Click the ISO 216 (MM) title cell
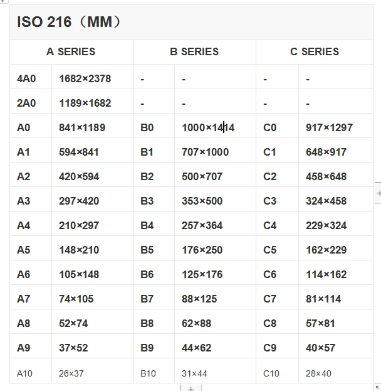 tap(69, 23)
